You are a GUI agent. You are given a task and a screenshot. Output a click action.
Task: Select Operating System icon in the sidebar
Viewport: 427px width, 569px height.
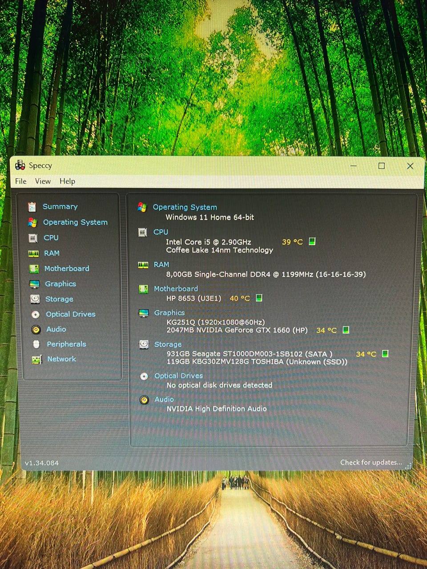32,222
